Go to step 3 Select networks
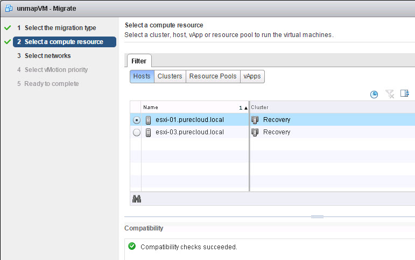Viewport: 415px width, 260px height. (44, 56)
